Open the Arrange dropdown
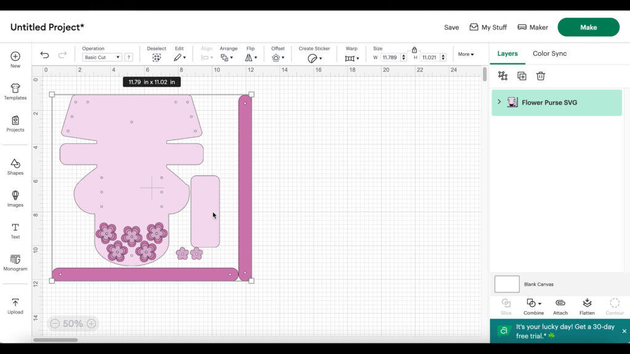630x354 pixels. click(x=226, y=58)
